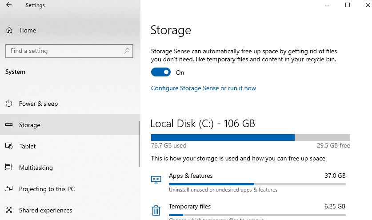This screenshot has height=220, width=372.
Task: Open Temporary files storage details
Action: click(190, 207)
